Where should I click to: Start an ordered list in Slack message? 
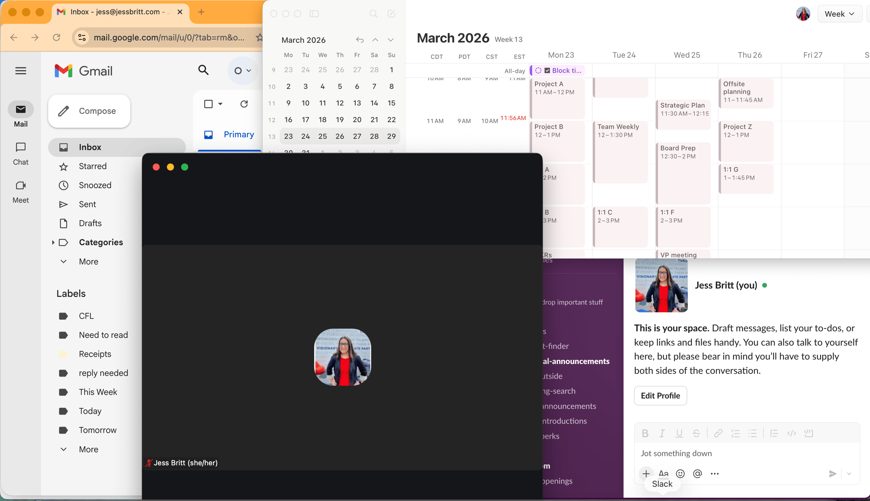tap(736, 433)
